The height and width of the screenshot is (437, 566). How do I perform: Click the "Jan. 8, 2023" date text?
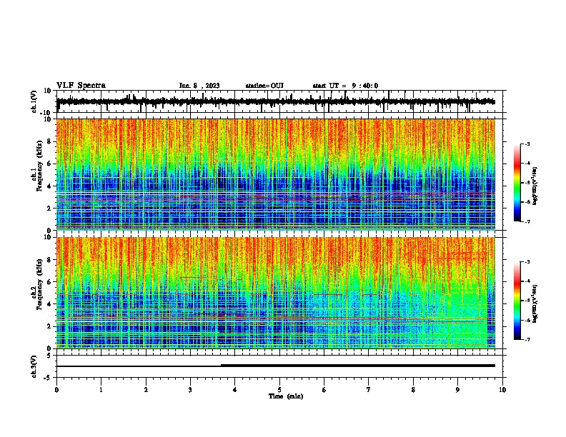pos(199,86)
